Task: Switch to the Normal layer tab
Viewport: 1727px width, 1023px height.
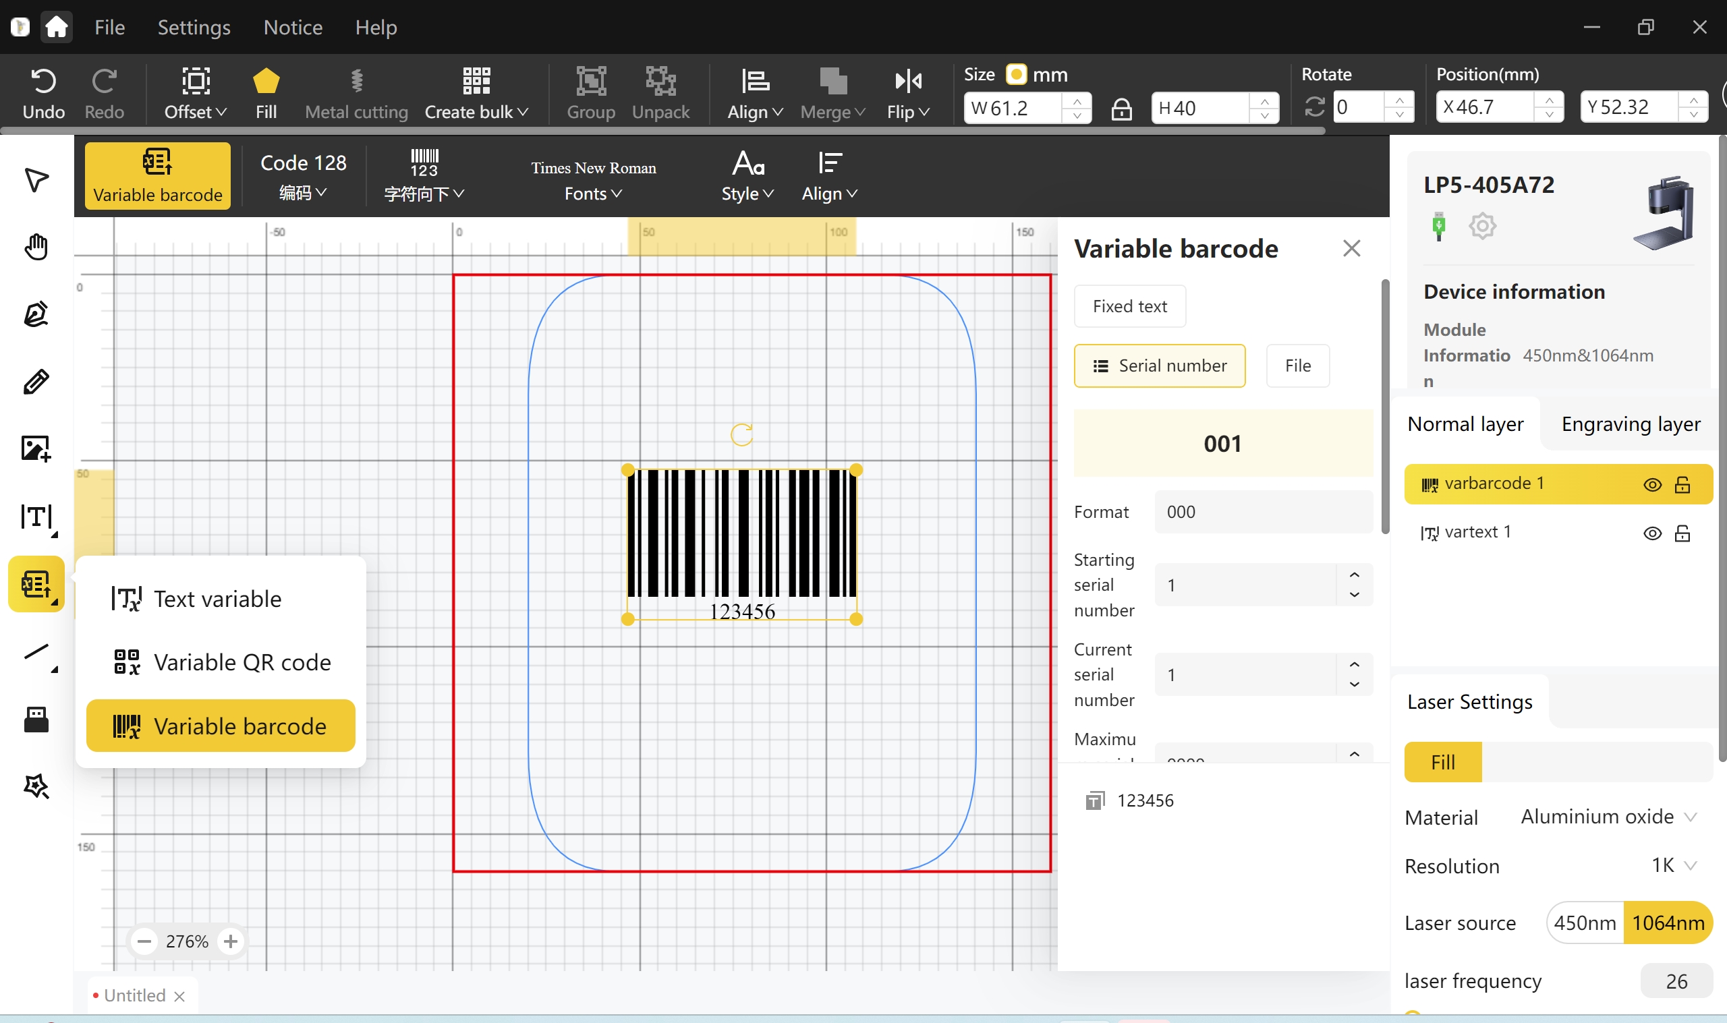Action: click(1465, 424)
